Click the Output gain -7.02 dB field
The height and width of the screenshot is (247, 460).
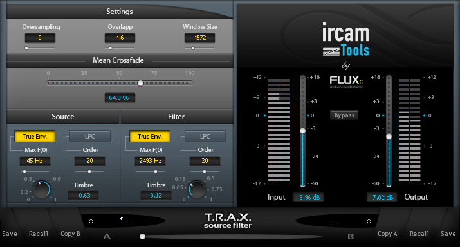382,197
